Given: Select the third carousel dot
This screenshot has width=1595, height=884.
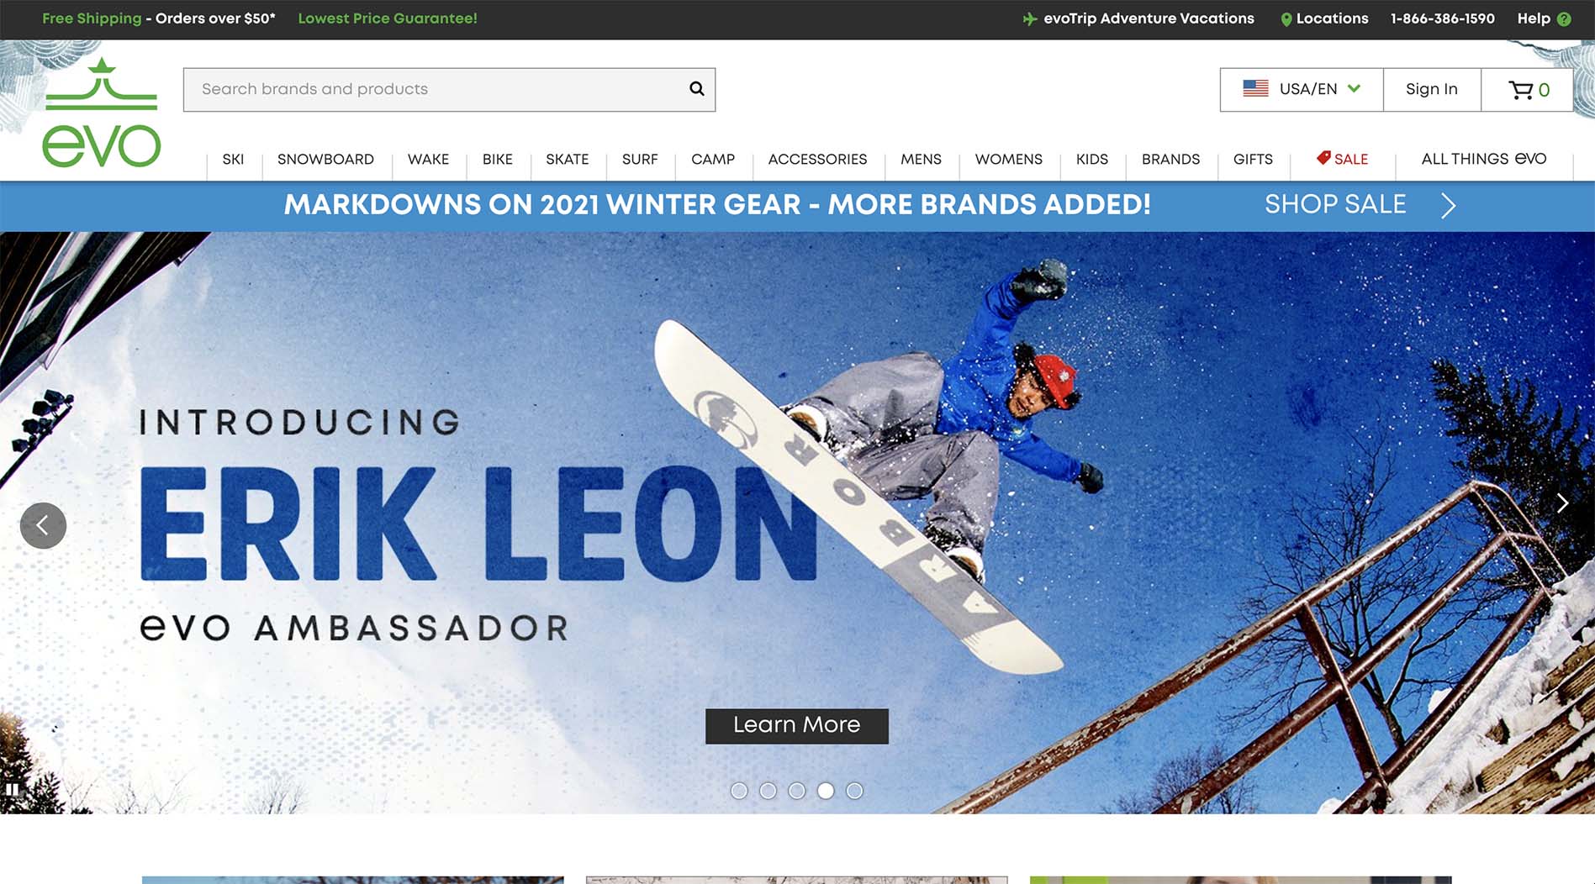Looking at the screenshot, I should pos(797,791).
